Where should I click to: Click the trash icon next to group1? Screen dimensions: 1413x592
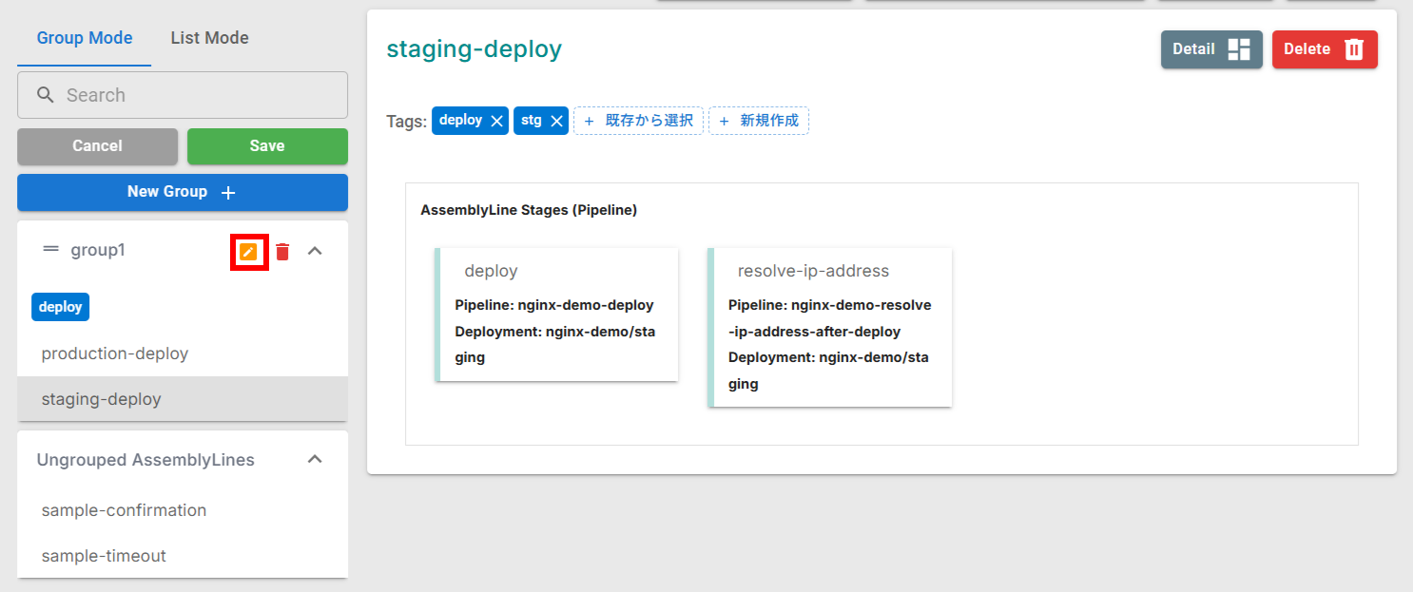pyautogui.click(x=282, y=251)
